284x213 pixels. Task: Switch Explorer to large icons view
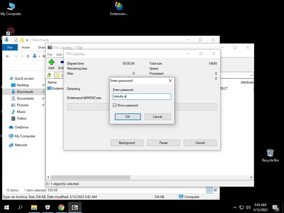click(x=215, y=190)
